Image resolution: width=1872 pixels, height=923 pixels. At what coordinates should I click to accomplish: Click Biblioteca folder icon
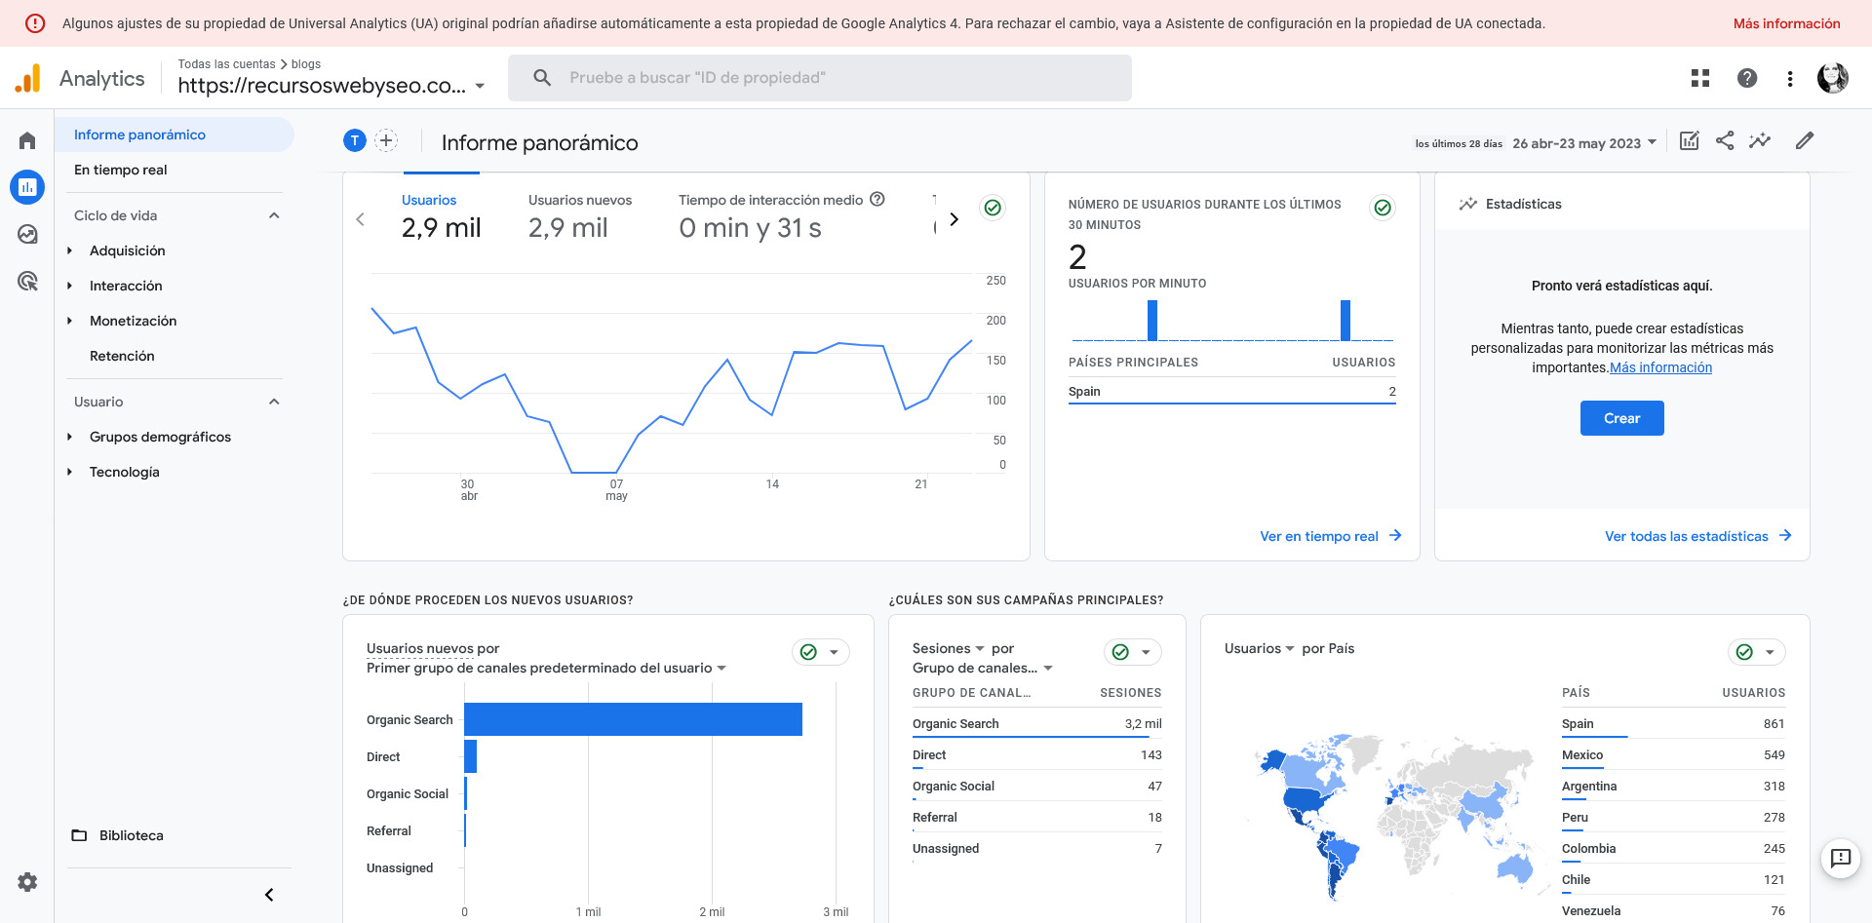click(80, 835)
